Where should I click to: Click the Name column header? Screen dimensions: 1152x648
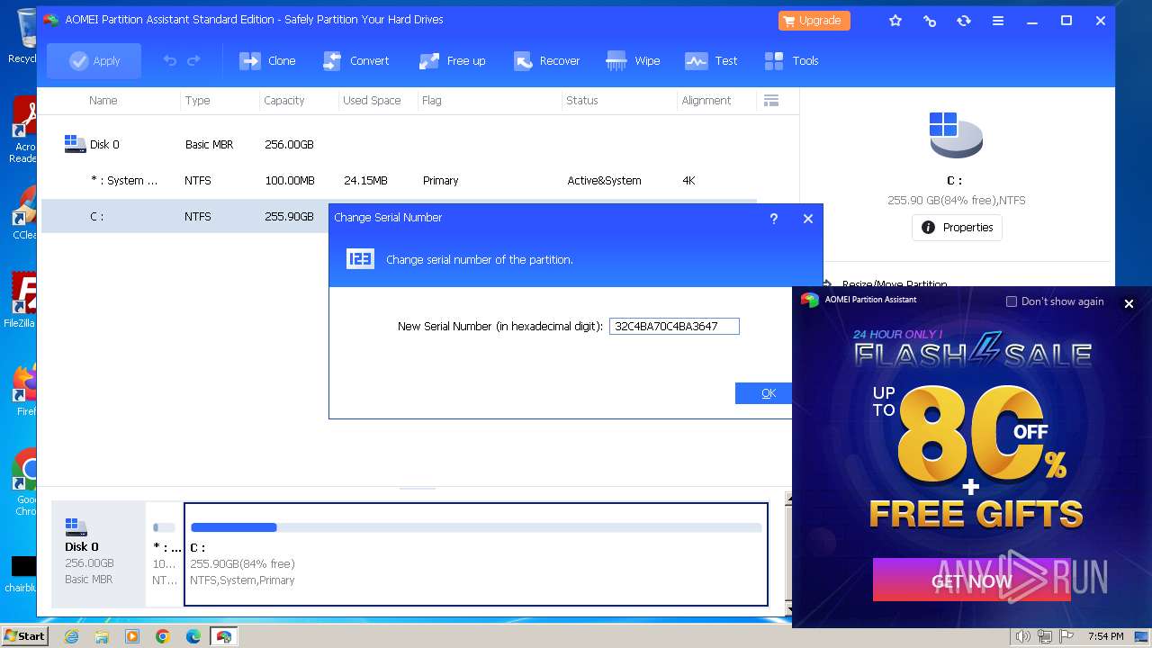coord(103,101)
